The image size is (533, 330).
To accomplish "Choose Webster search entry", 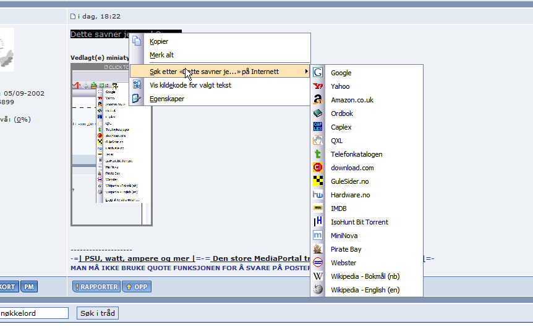I will 367,263.
